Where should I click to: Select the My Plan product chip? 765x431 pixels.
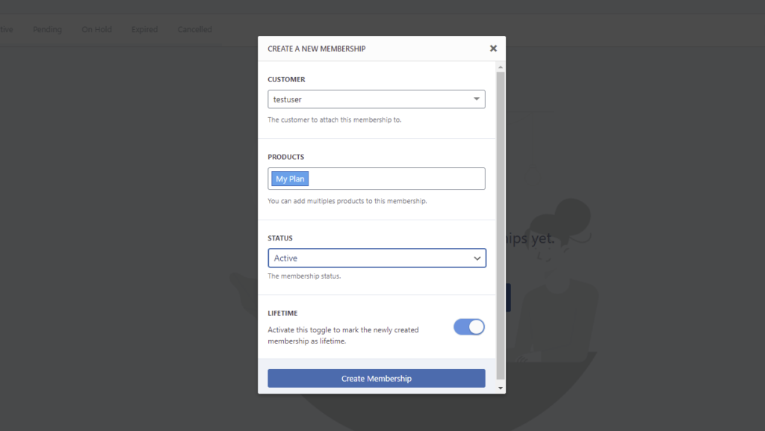[x=289, y=179]
